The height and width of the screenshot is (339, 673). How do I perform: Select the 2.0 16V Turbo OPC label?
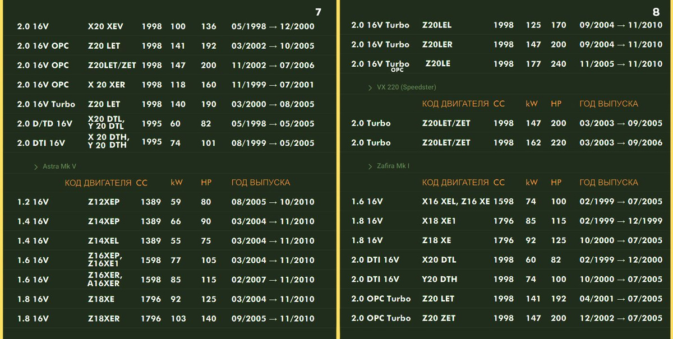(x=381, y=66)
